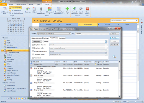Refine search by Organizer

28,10
